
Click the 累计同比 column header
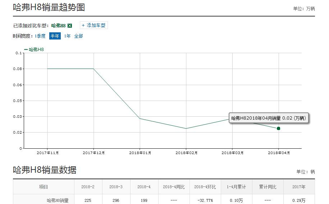click(x=268, y=187)
